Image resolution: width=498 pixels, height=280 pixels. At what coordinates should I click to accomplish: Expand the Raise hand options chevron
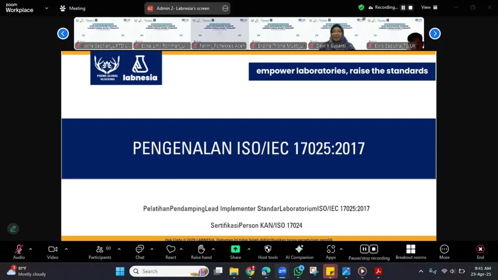point(213,249)
